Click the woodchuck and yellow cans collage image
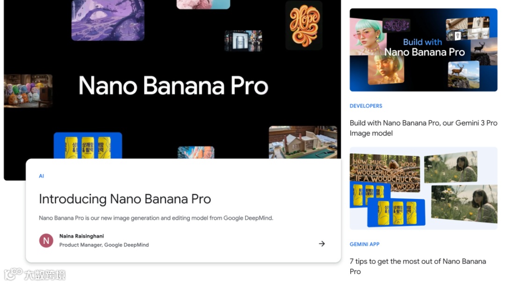Screen dimensions: 505x284 point(424,188)
